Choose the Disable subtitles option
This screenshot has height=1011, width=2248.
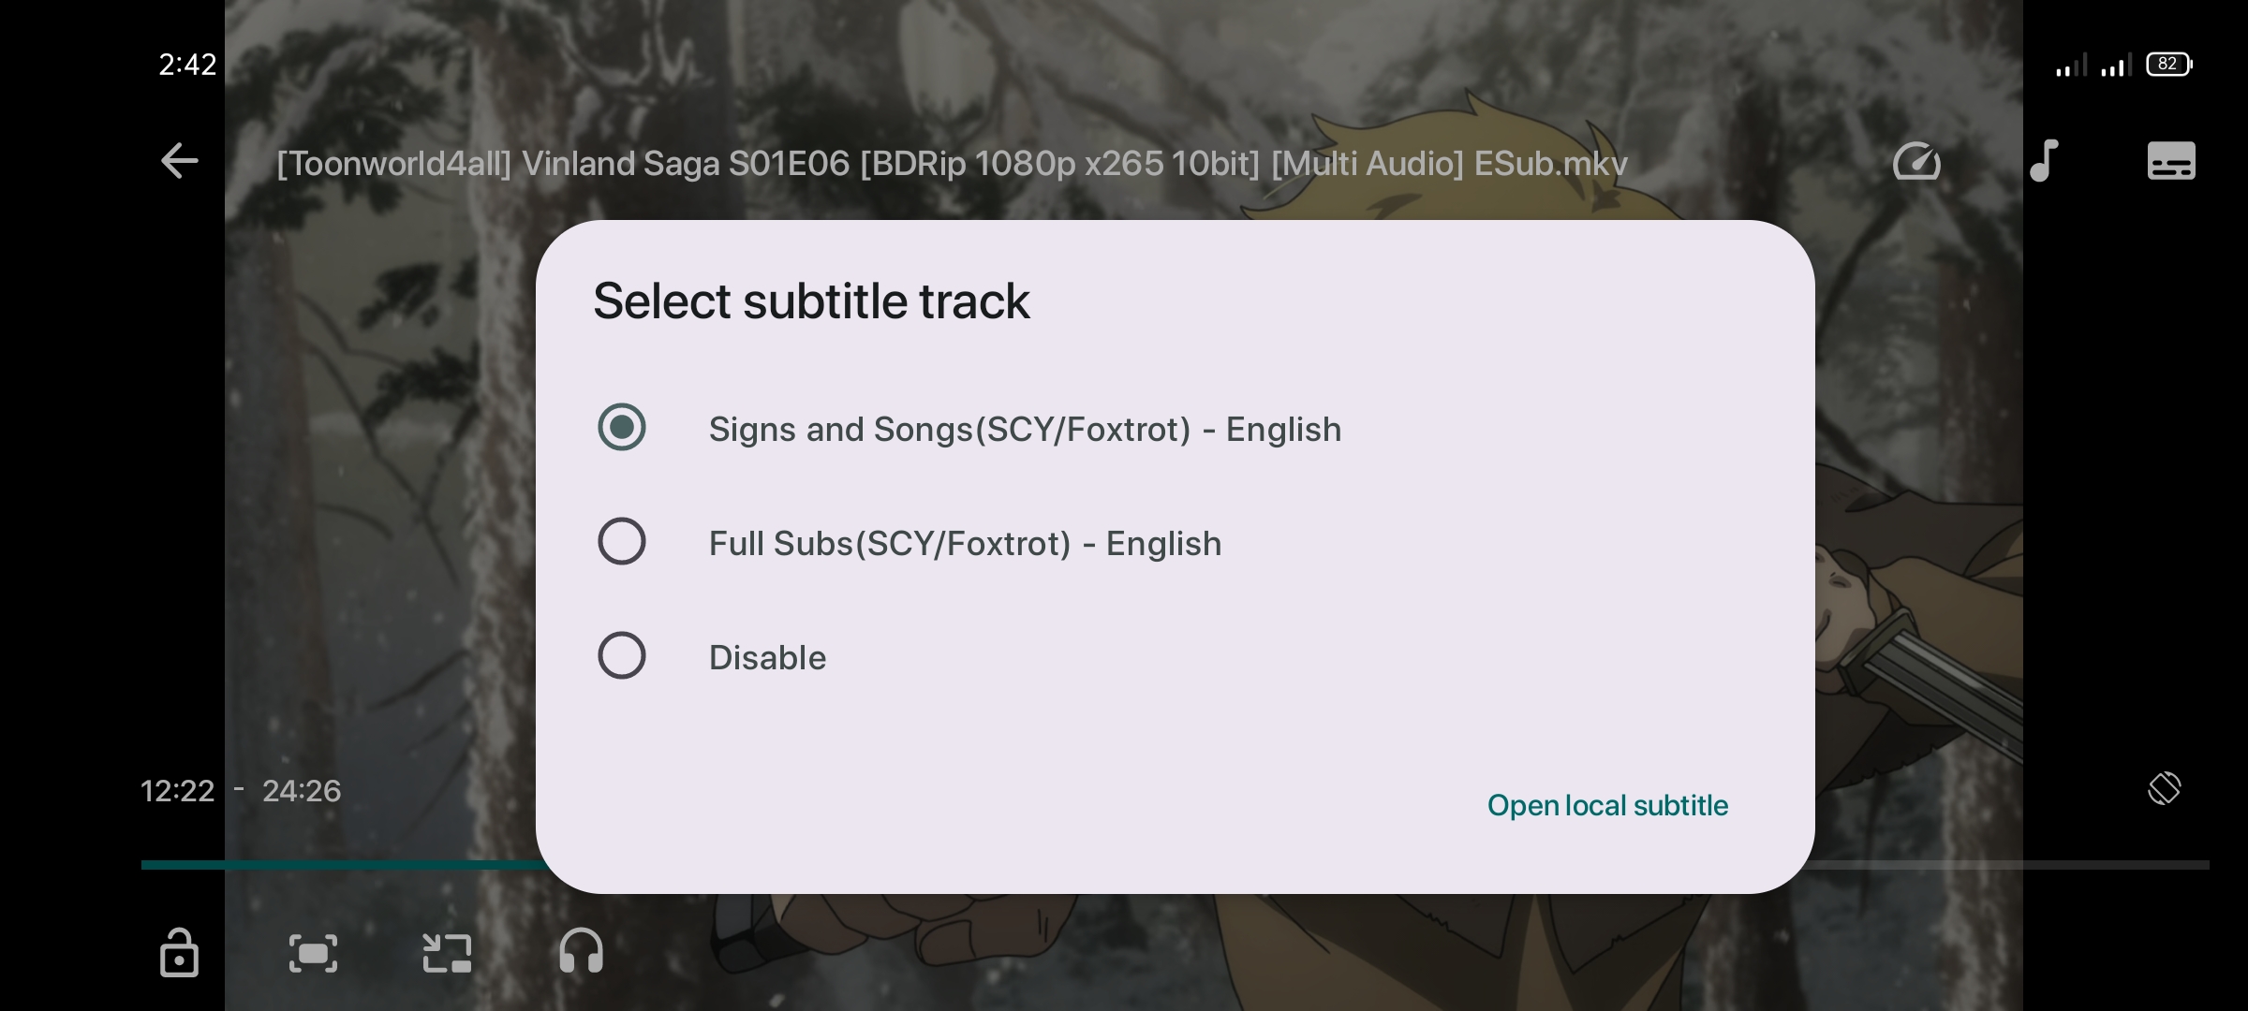click(767, 658)
